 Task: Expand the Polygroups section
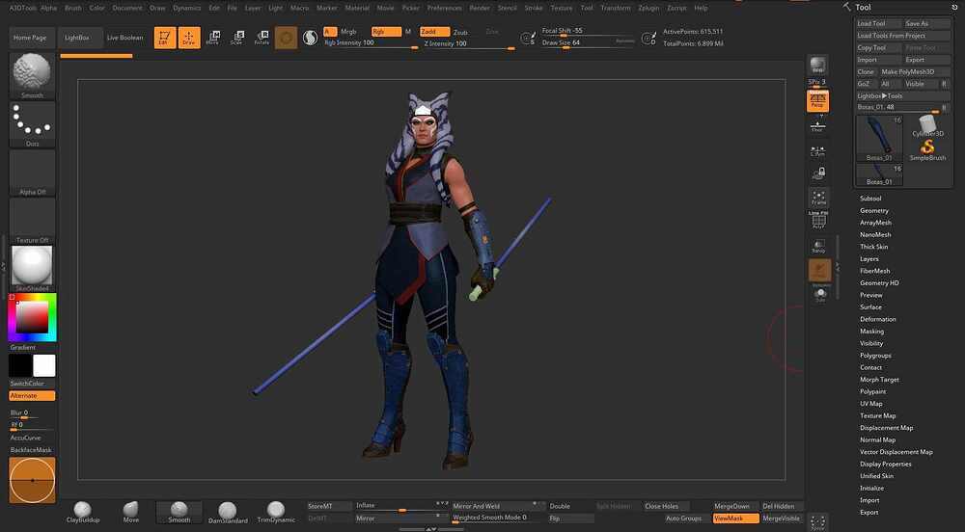tap(875, 356)
